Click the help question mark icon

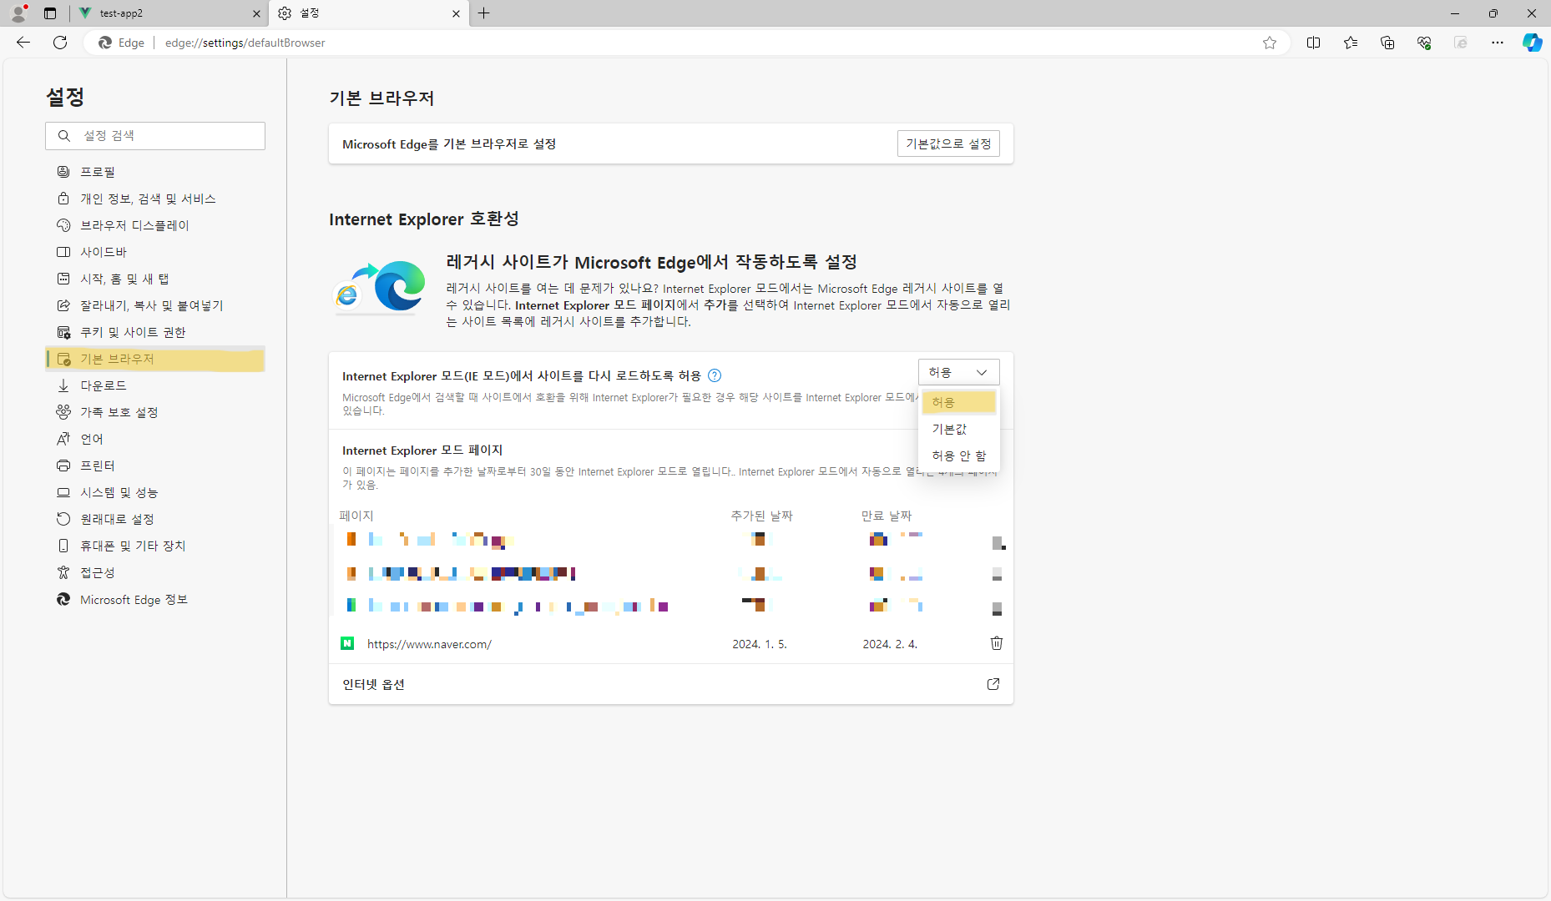point(715,375)
